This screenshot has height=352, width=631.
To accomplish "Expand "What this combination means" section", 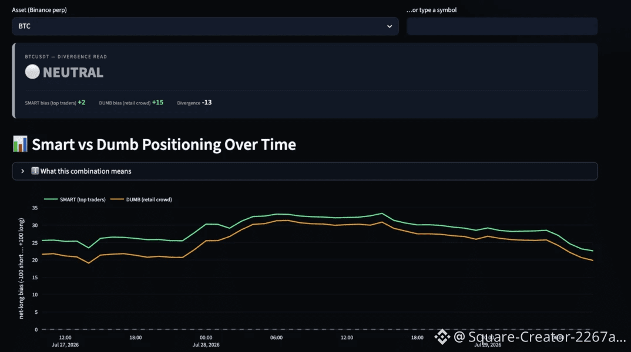I will (305, 171).
